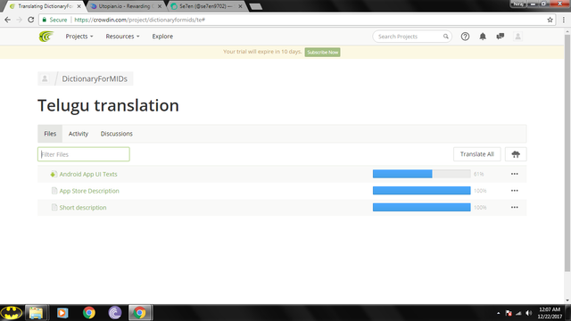Open the DictionaryForMIDs project link

click(x=95, y=78)
